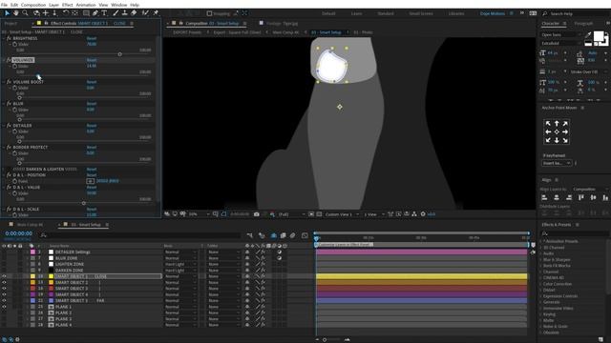This screenshot has width=611, height=343.
Task: Open the Animation menu
Action: click(x=86, y=5)
